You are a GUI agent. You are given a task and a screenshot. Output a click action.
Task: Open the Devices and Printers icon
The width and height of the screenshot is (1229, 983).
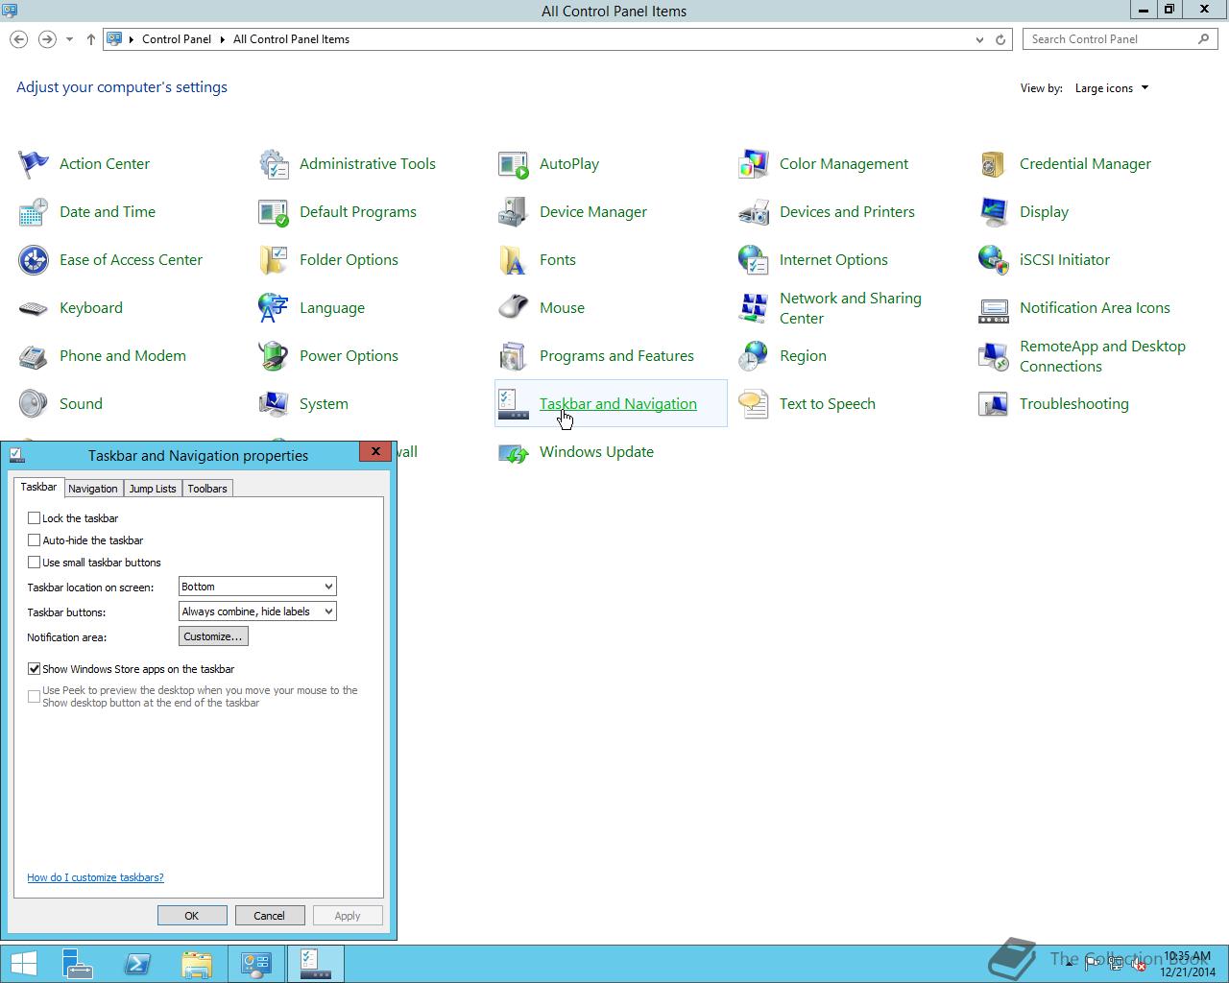click(754, 212)
